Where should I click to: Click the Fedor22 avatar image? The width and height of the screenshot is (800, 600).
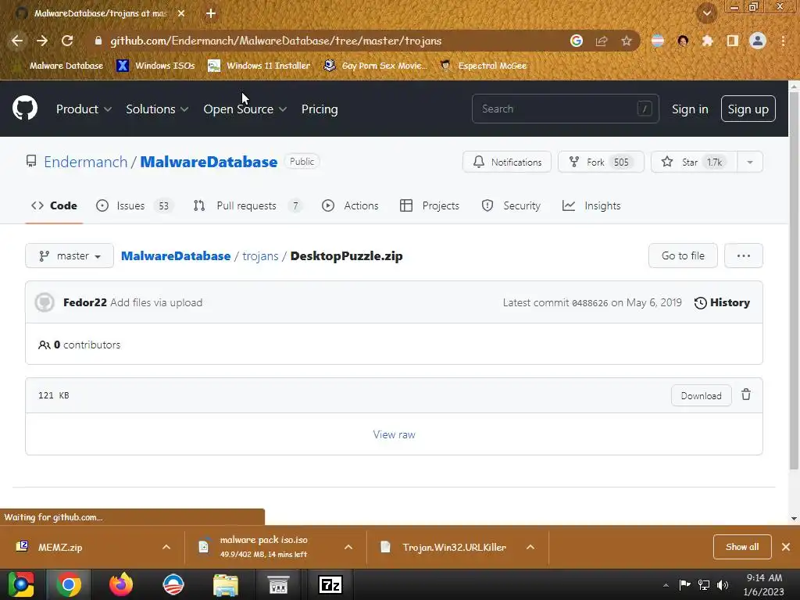coord(45,302)
